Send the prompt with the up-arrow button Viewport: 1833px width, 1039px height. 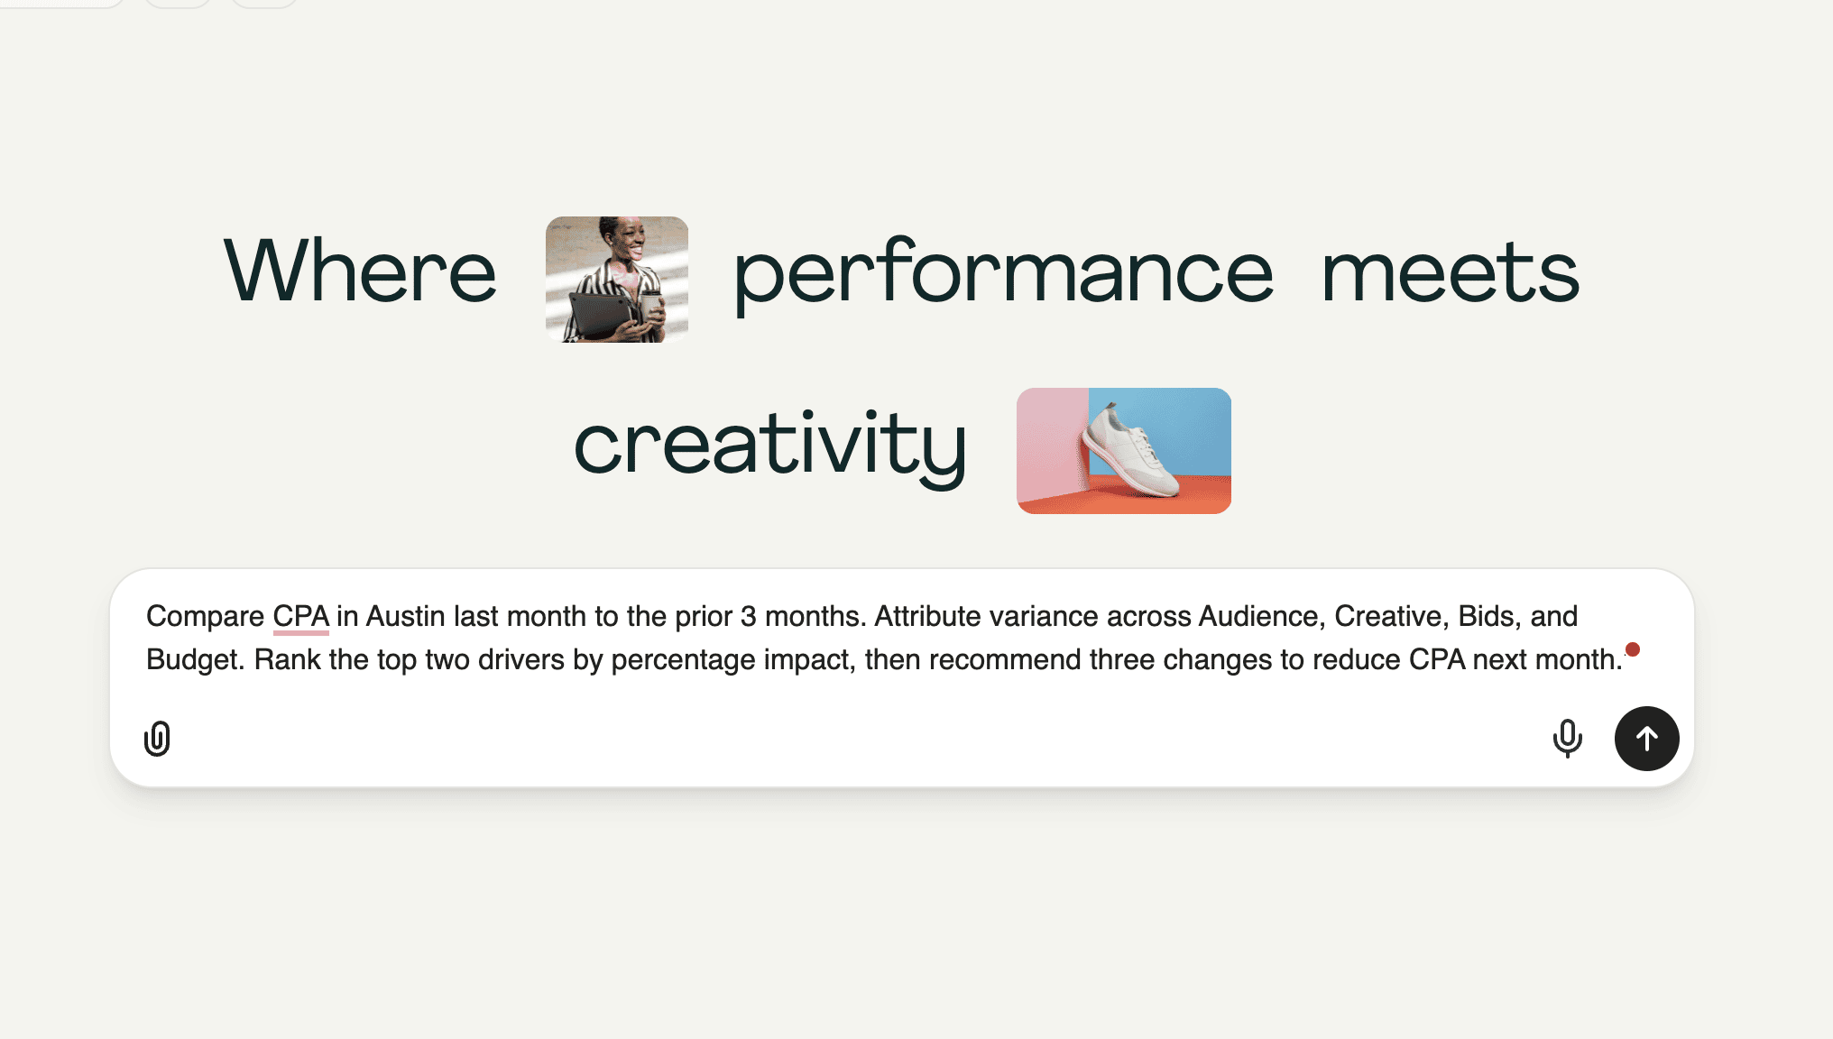coord(1646,739)
